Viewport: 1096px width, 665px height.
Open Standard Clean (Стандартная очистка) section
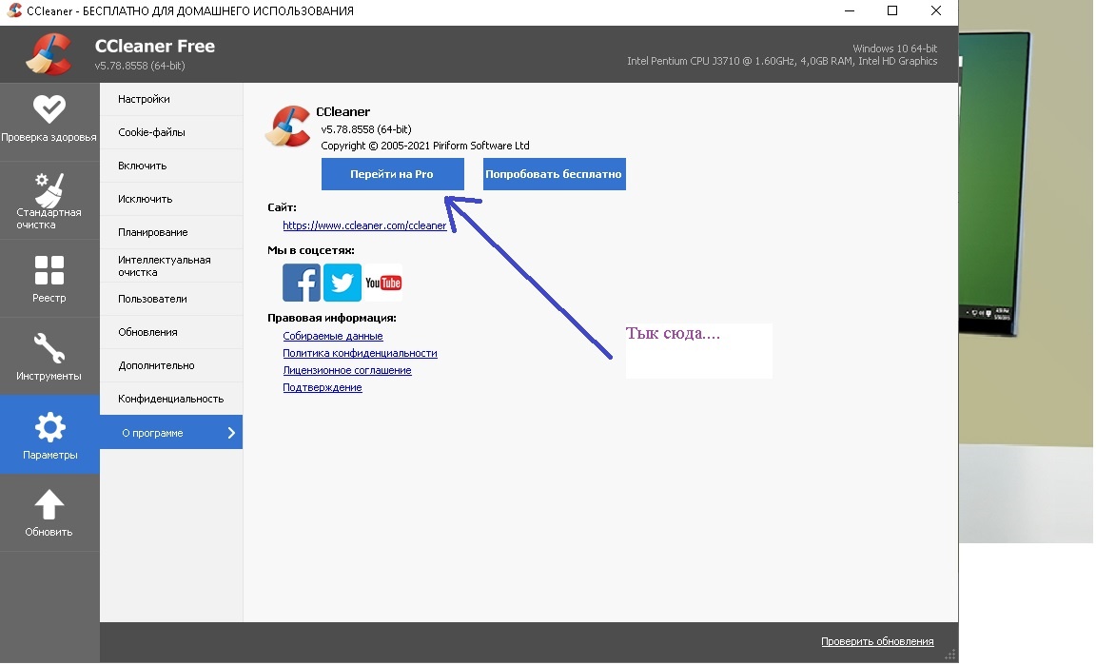pyautogui.click(x=49, y=201)
